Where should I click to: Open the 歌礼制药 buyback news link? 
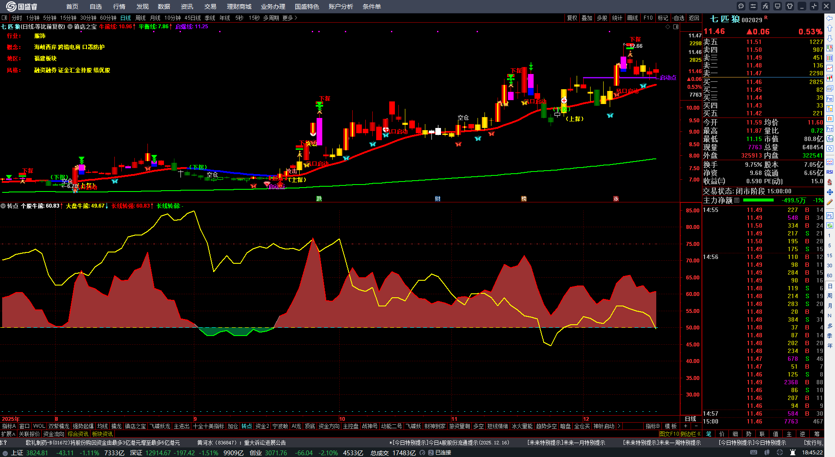pyautogui.click(x=103, y=443)
